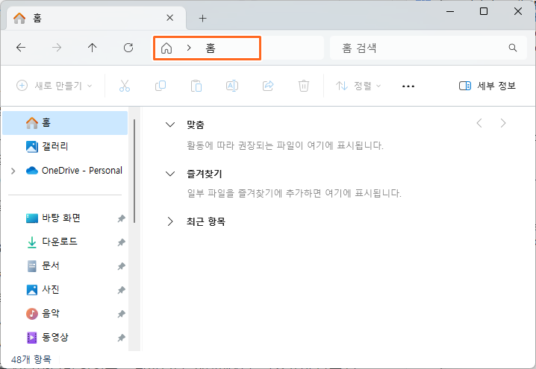Add a new tab with plus button
The image size is (536, 369).
203,18
